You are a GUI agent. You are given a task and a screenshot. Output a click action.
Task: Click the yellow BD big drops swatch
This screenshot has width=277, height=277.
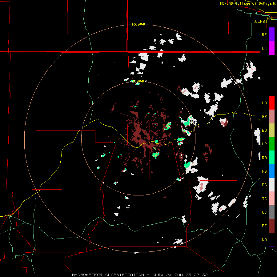[x=272, y=130]
